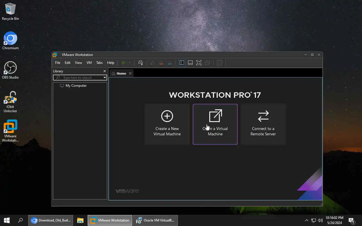Close the Library panel
The width and height of the screenshot is (362, 226).
coord(105,71)
